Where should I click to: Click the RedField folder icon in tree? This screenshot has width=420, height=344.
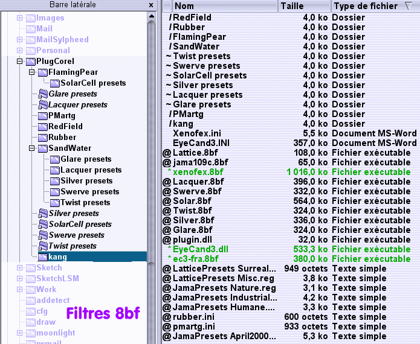(43, 127)
